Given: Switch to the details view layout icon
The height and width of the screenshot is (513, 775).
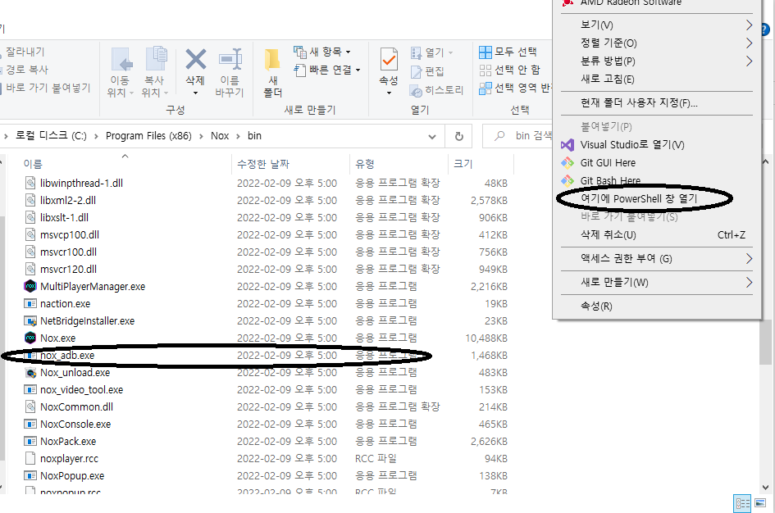Looking at the screenshot, I should (x=742, y=504).
